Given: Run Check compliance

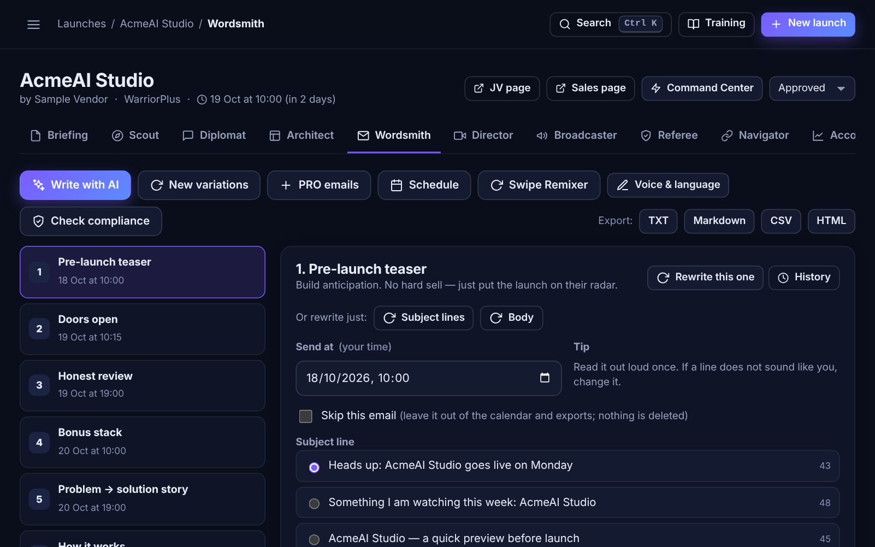Looking at the screenshot, I should pyautogui.click(x=91, y=221).
